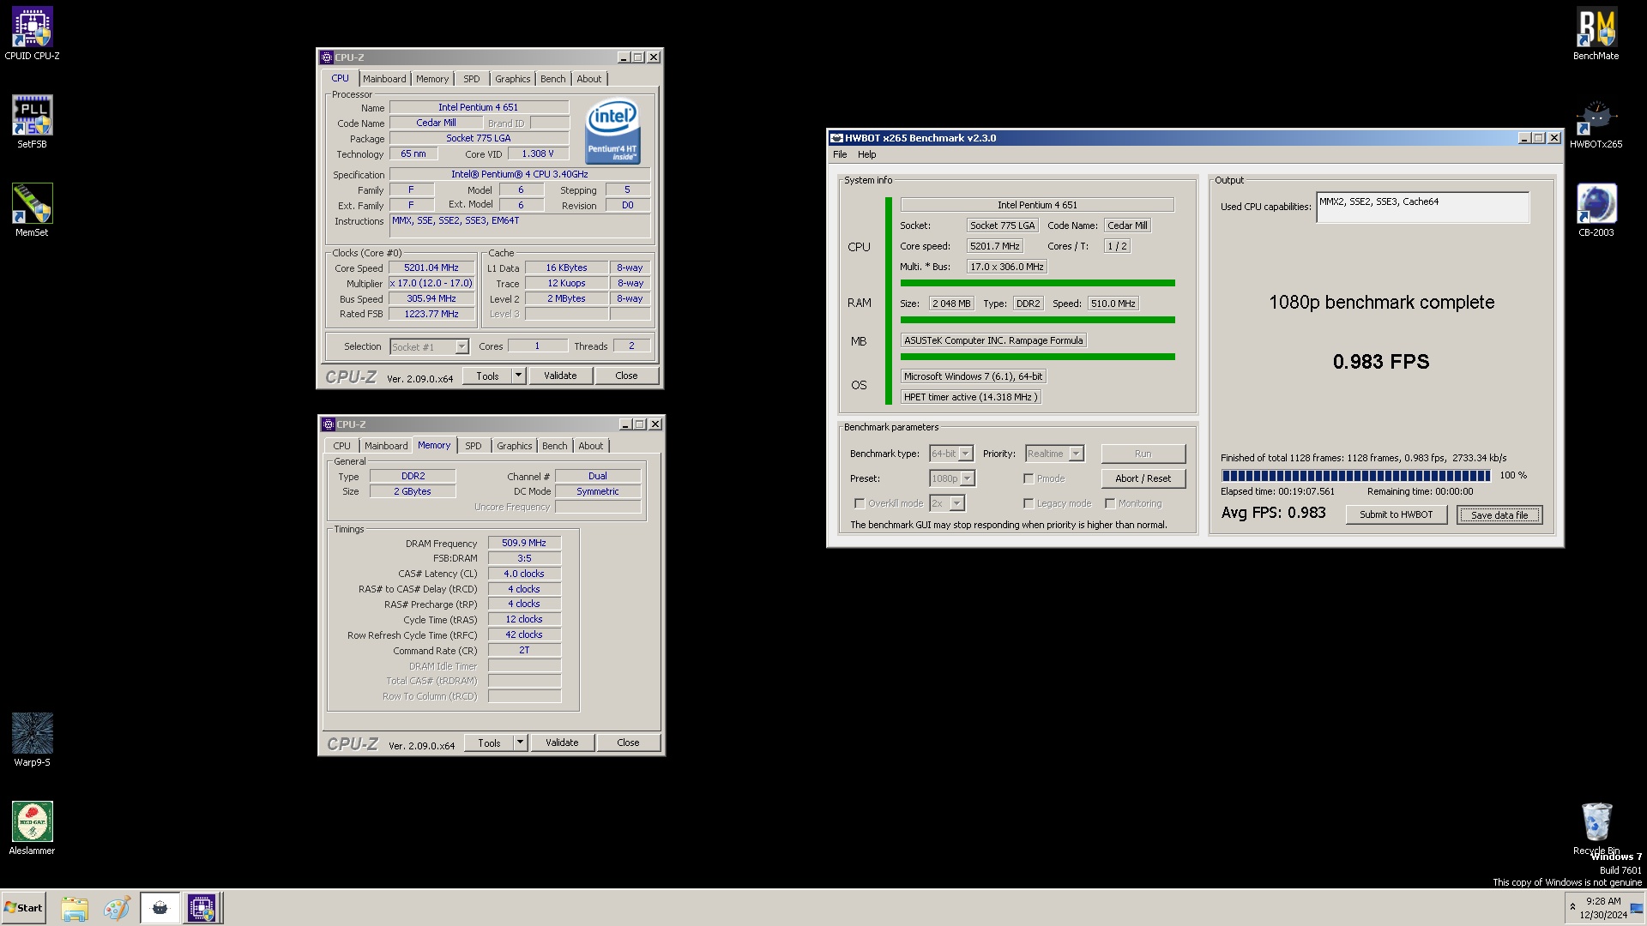Click the benchmark progress bar at 100%
Image resolution: width=1647 pixels, height=926 pixels.
click(x=1356, y=476)
